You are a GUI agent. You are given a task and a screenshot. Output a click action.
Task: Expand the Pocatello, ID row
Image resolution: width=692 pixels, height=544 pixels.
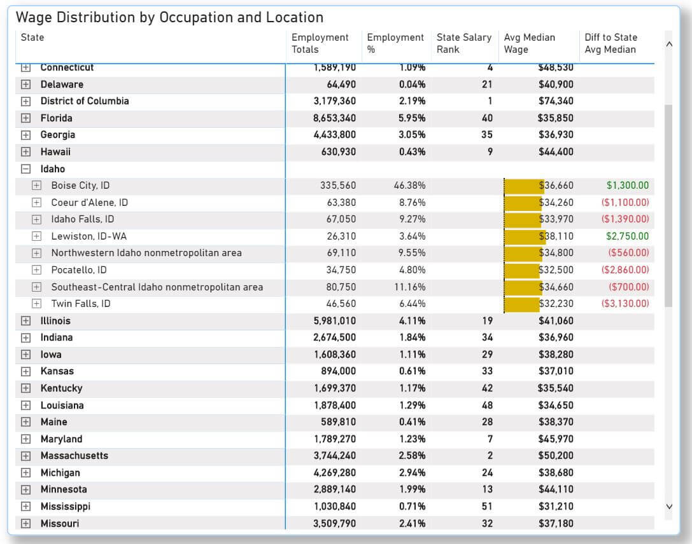click(37, 270)
